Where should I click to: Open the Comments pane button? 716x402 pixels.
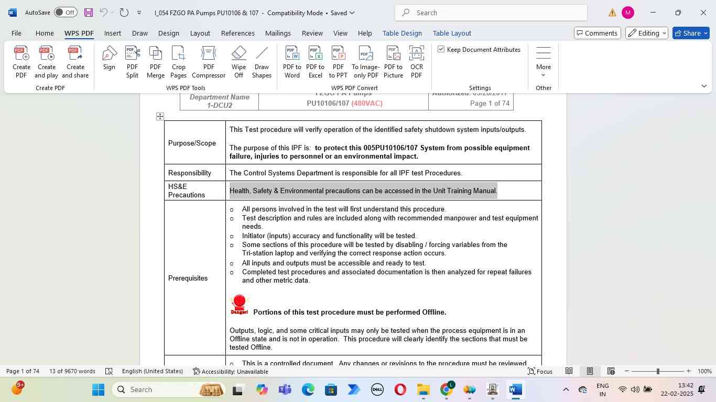pyautogui.click(x=597, y=33)
